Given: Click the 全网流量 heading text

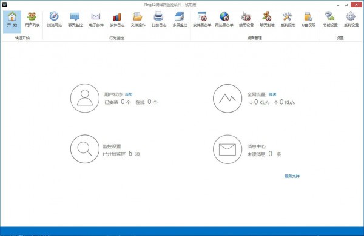Looking at the screenshot, I should point(256,94).
